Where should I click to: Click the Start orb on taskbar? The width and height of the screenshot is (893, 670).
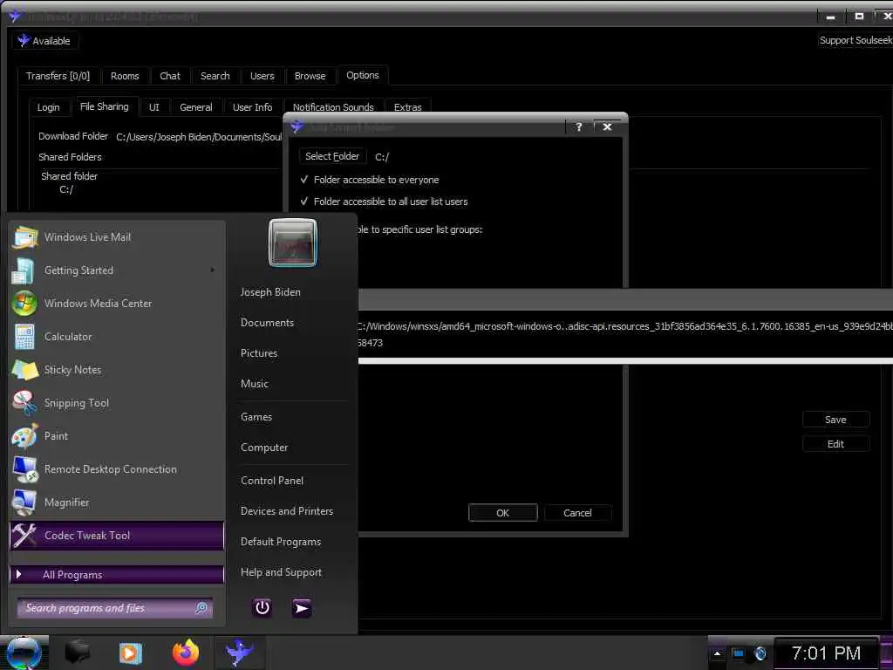[24, 653]
